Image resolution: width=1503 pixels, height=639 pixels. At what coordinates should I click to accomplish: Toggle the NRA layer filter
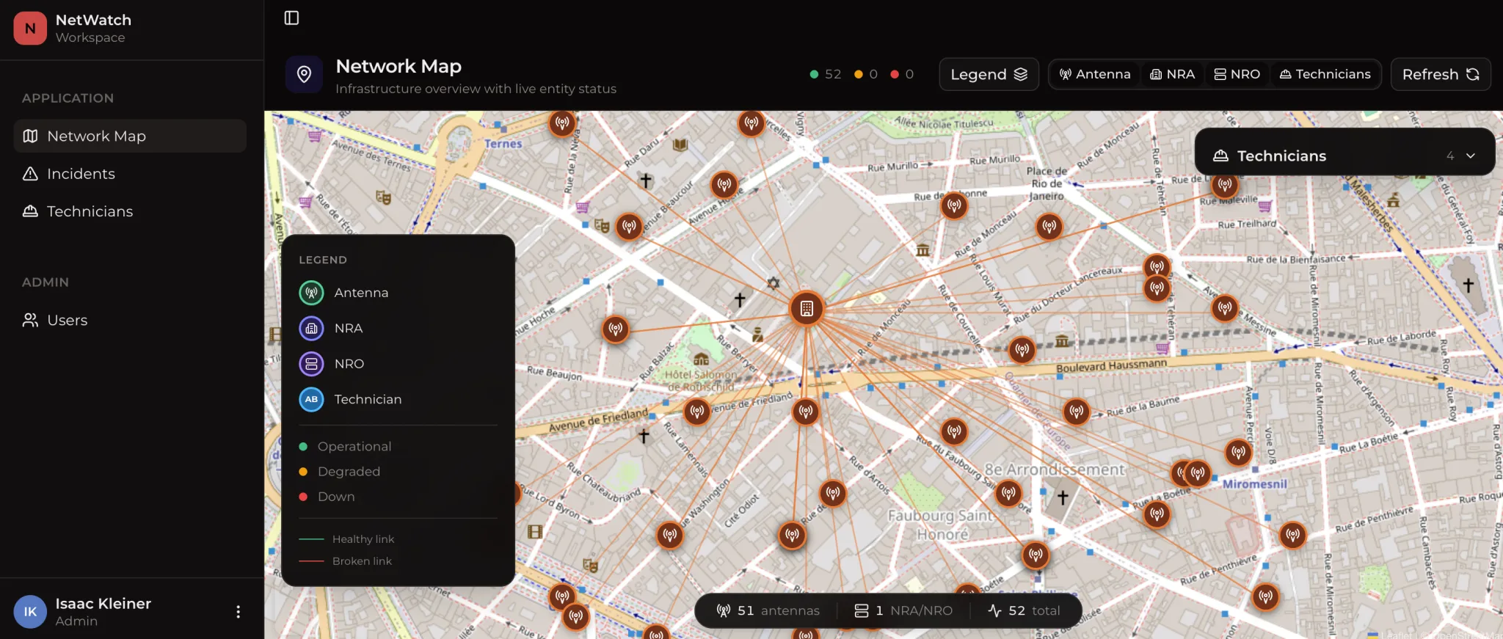[x=1172, y=74]
